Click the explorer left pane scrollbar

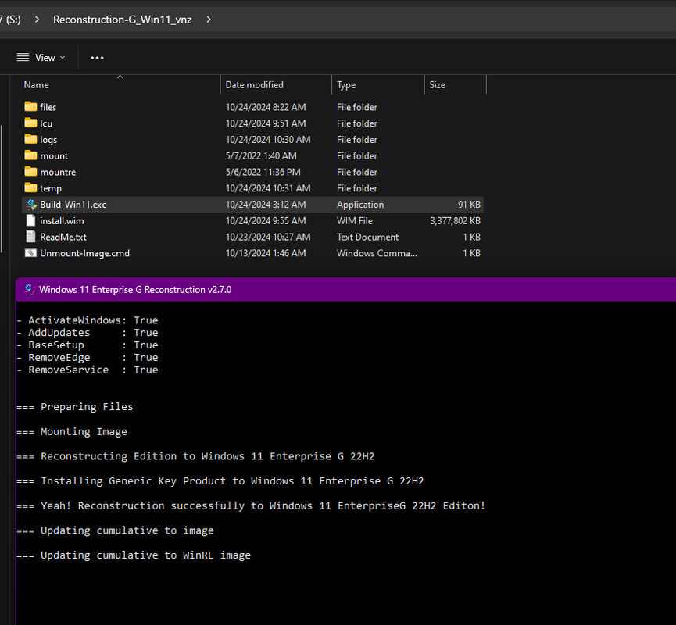click(2, 188)
